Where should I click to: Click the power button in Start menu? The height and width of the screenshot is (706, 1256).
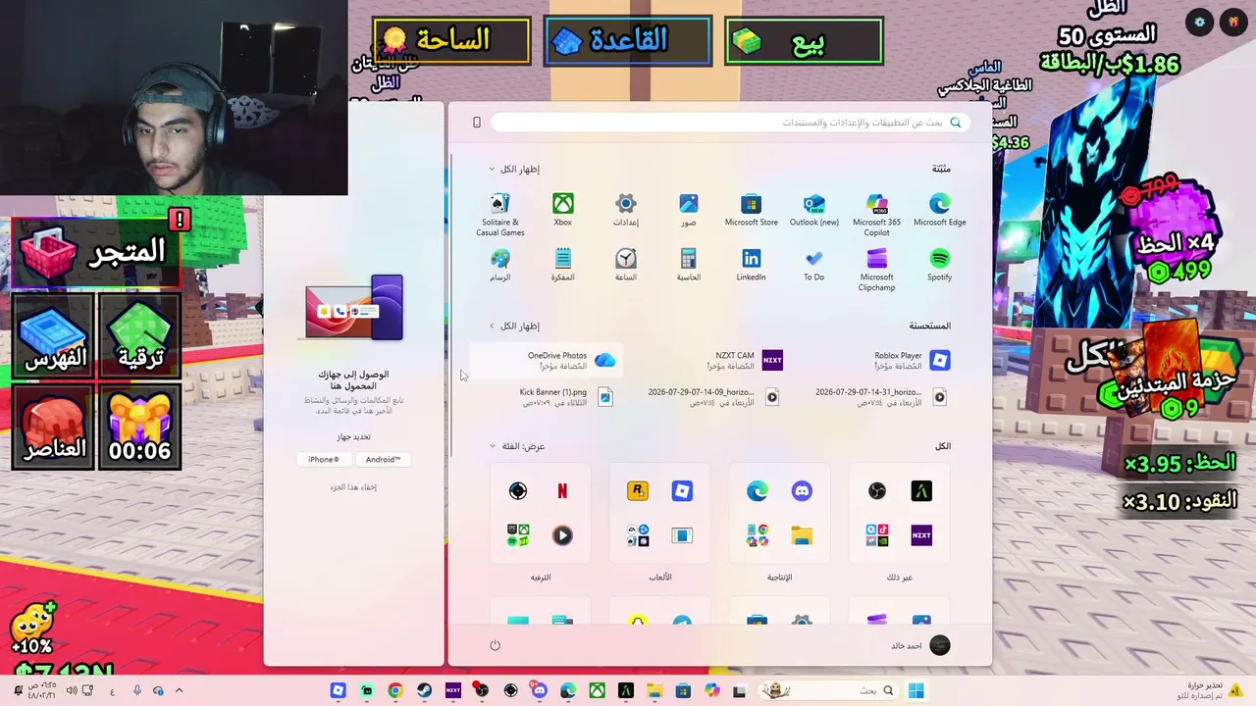(x=495, y=645)
